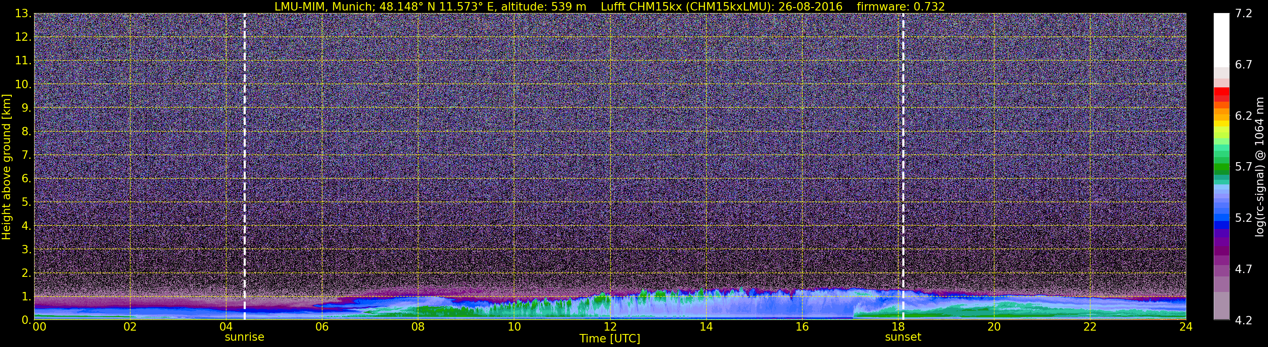Click the time axis tick '24'
Viewport: 1268px width, 347px height.
(1186, 327)
